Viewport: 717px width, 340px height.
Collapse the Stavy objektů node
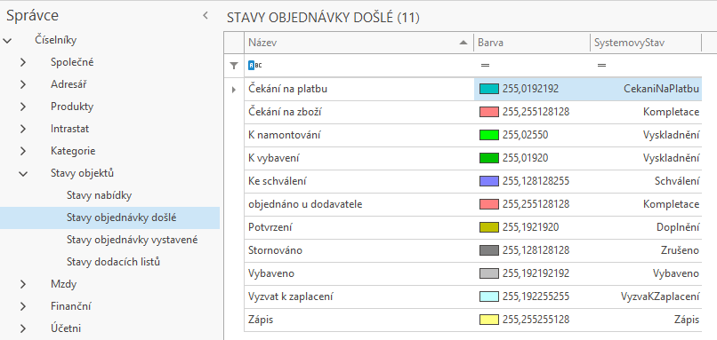23,173
